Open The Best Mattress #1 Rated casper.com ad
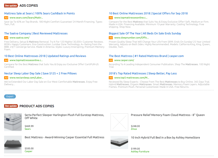This screenshot has width=218, height=158. [146, 56]
